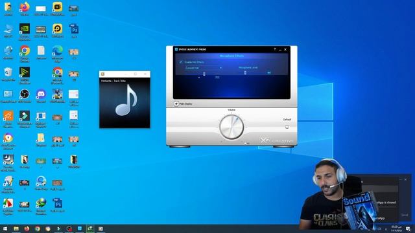Open Firefox desktop shortcut
This screenshot has height=233, width=415.
pyautogui.click(x=25, y=8)
